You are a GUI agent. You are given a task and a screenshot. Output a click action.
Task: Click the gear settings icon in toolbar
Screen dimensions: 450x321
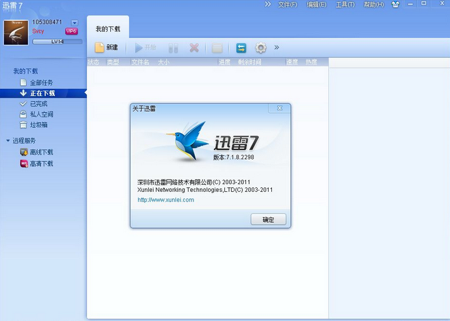[x=261, y=48]
